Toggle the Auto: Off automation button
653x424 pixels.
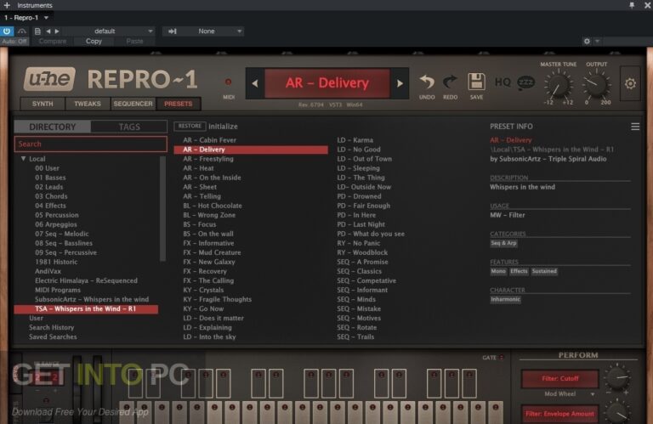coord(14,41)
